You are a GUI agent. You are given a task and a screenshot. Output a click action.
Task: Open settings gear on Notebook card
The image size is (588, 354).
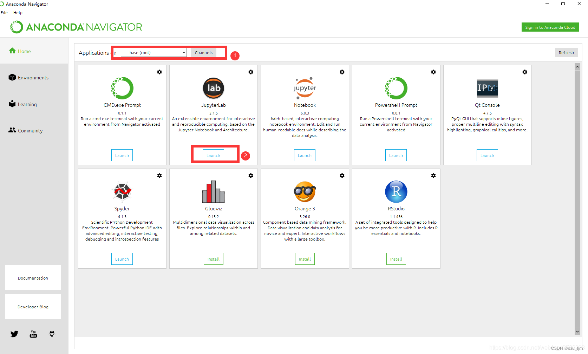pos(342,72)
